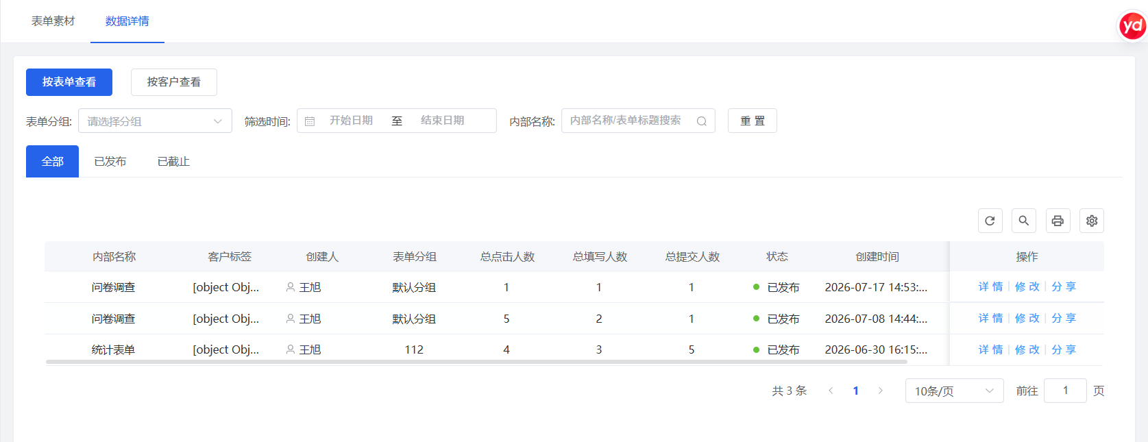
Task: Click 修改 for the 2026-07-08 问卷调查 row
Action: (1027, 318)
